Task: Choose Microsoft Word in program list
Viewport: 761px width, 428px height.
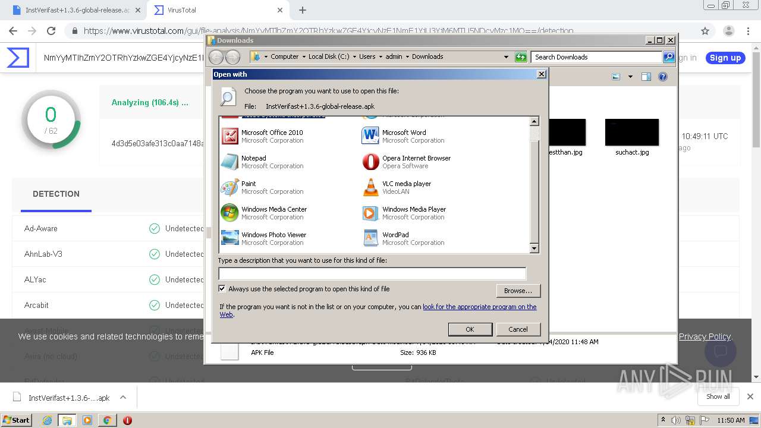Action: pyautogui.click(x=404, y=136)
